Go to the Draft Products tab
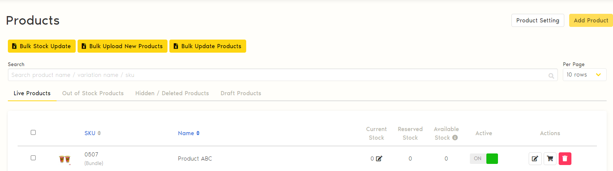Image resolution: width=613 pixels, height=171 pixels. point(241,93)
